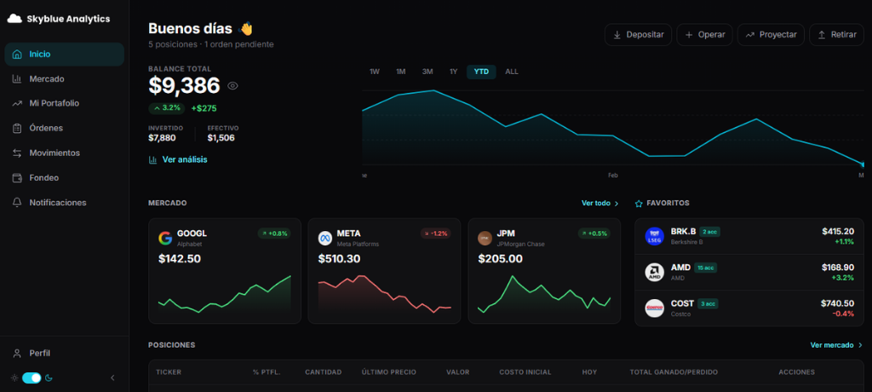Viewport: 872px width, 392px height.
Task: Click the 3 acc badge beside COST
Action: (708, 304)
